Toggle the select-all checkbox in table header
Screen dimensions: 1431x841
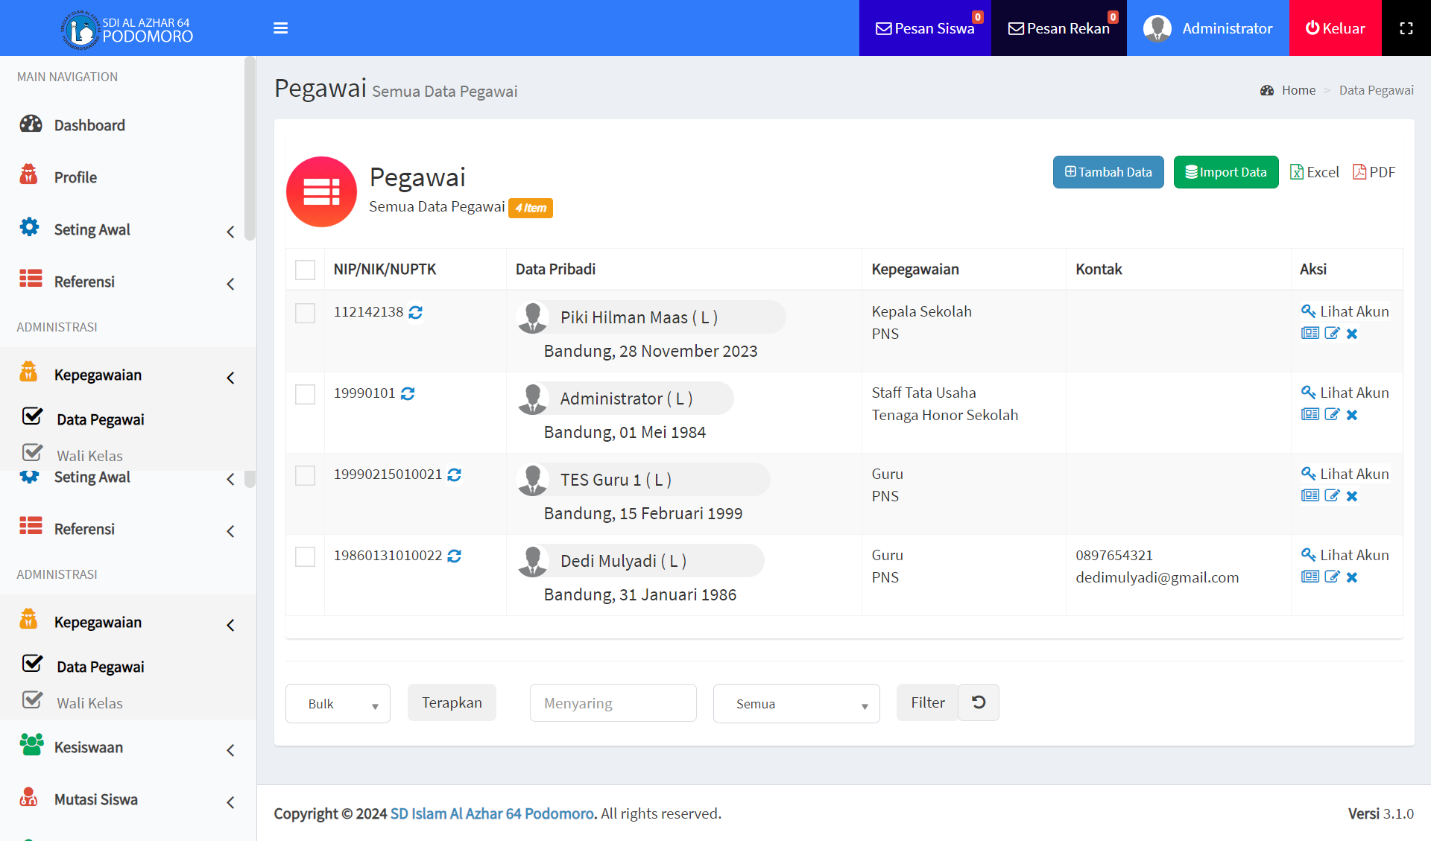click(x=305, y=270)
